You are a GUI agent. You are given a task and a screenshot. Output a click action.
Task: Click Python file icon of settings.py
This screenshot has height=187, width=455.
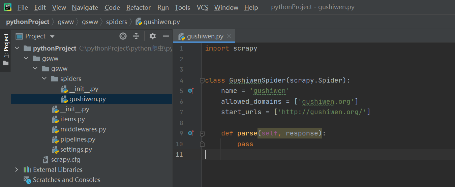tap(55, 150)
